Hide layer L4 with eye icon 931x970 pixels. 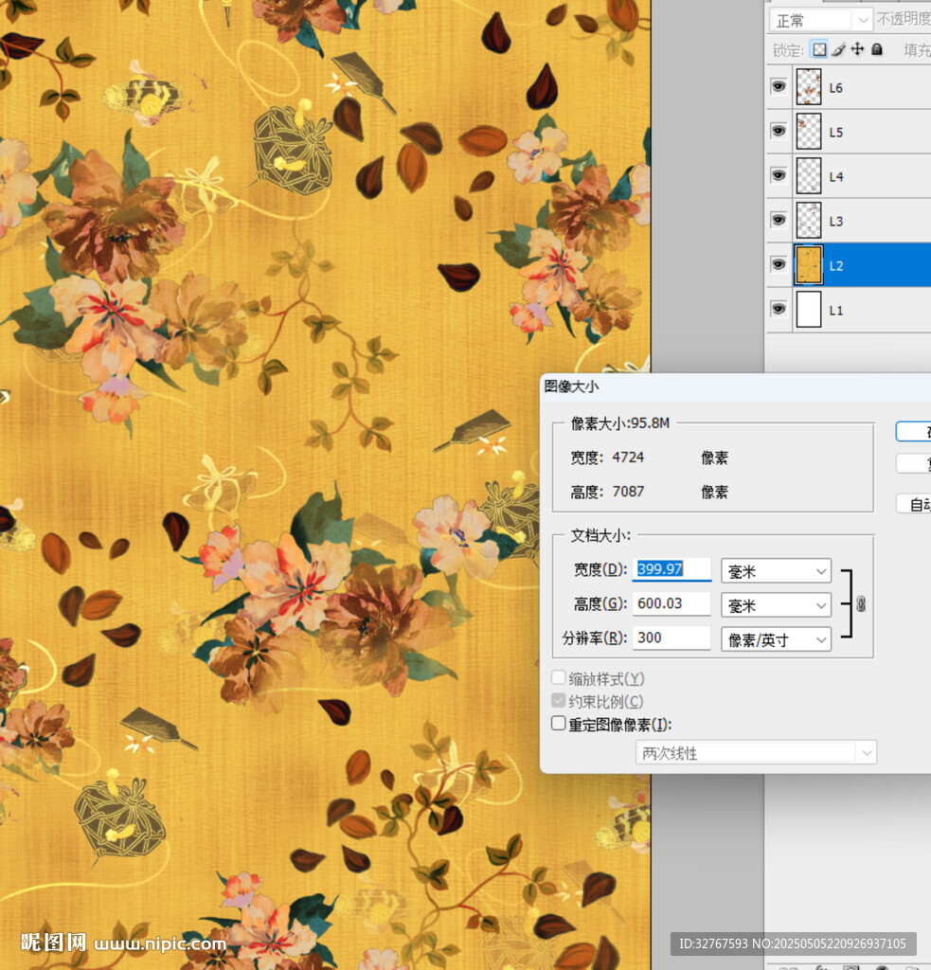click(x=779, y=175)
